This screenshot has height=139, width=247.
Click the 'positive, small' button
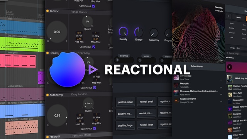125,102
